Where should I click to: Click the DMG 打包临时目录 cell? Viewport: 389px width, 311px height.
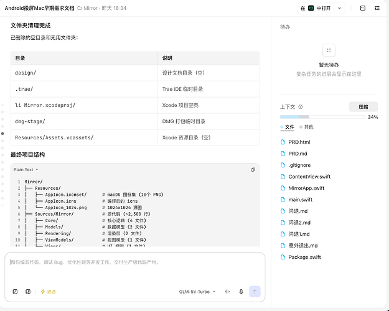click(209, 121)
